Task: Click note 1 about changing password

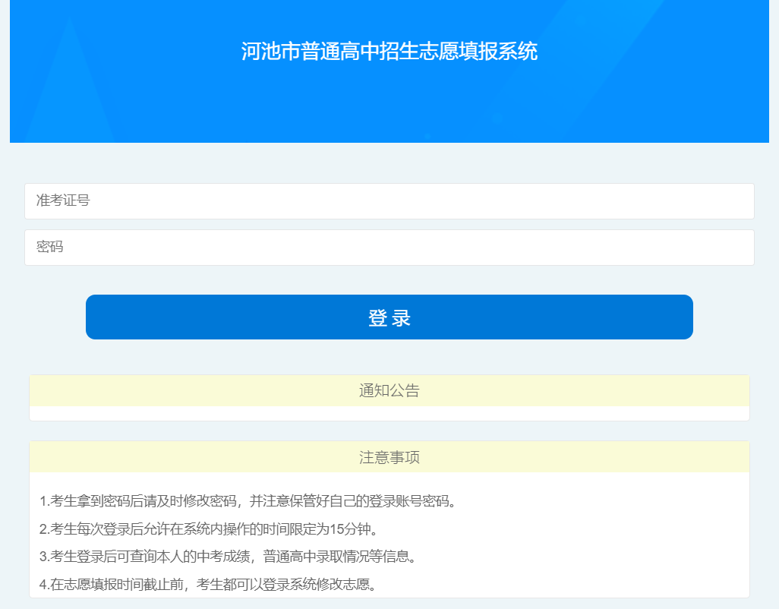Action: 248,501
